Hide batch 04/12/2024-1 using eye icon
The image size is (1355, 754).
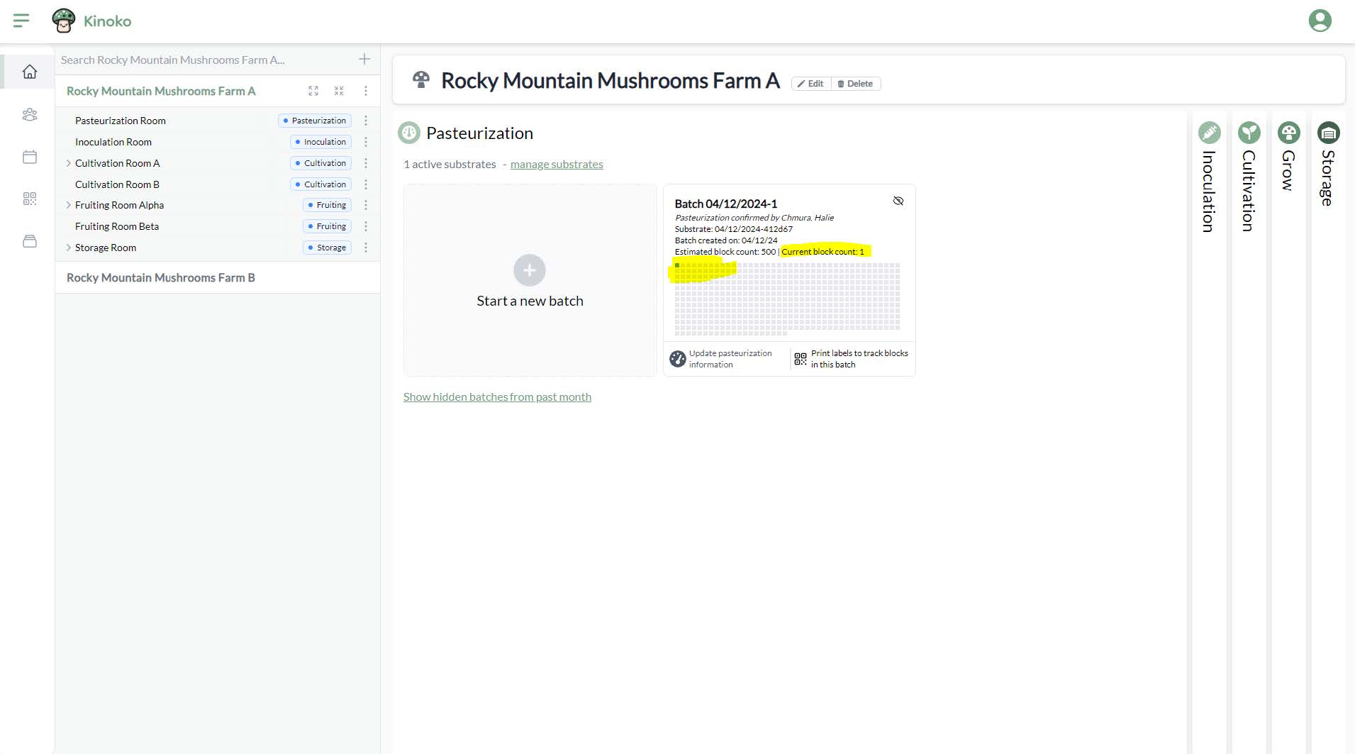898,201
